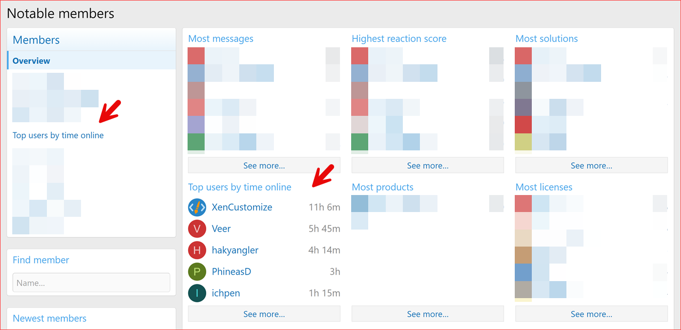Click the Name search field under Find member
681x330 pixels.
pos(91,282)
